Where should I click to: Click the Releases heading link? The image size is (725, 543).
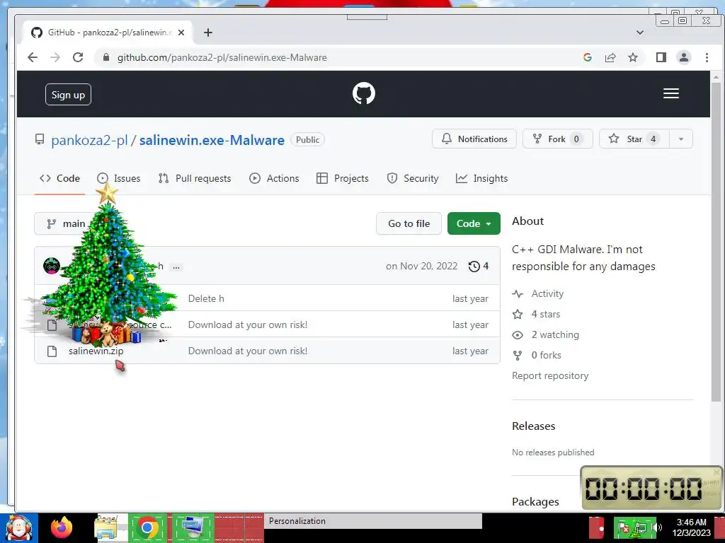pyautogui.click(x=534, y=426)
